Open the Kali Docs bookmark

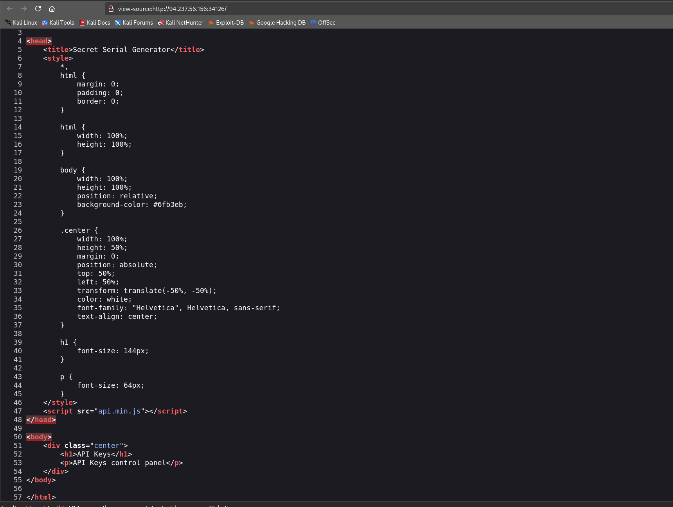(95, 23)
